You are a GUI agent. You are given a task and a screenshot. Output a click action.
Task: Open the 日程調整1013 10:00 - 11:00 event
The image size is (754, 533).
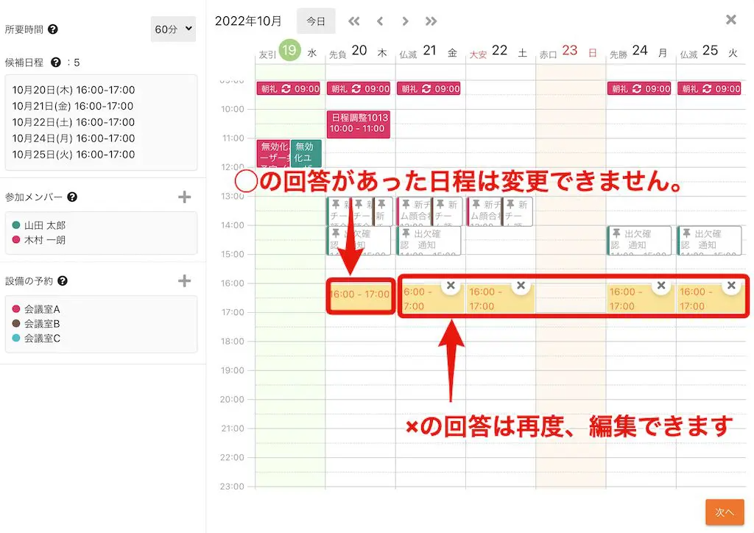pyautogui.click(x=359, y=124)
